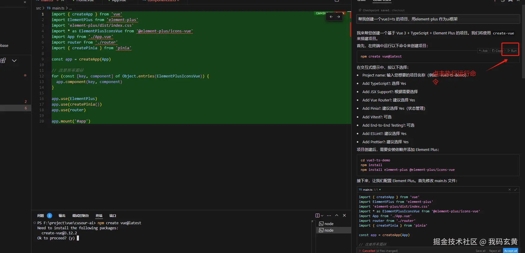Click Accept all button
This screenshot has height=253, width=525.
[510, 251]
